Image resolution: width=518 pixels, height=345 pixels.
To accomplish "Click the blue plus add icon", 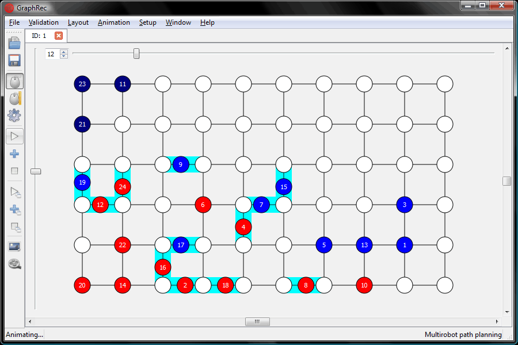I will click(14, 154).
